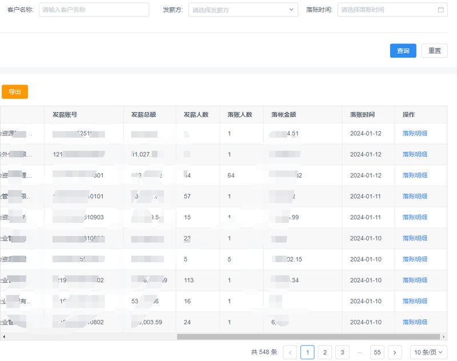This screenshot has width=457, height=361.
Task: Click the calendar icon in 落账时间 field
Action: pyautogui.click(x=440, y=10)
